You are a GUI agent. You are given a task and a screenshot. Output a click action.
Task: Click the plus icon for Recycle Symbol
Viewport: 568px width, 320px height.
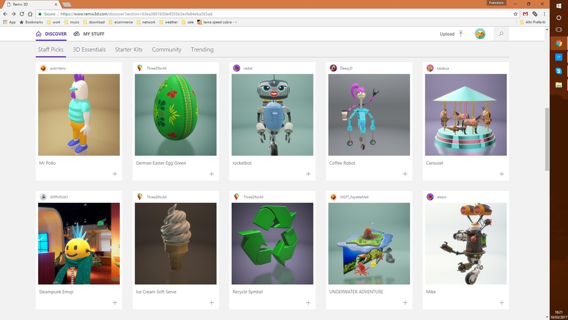coord(308,303)
